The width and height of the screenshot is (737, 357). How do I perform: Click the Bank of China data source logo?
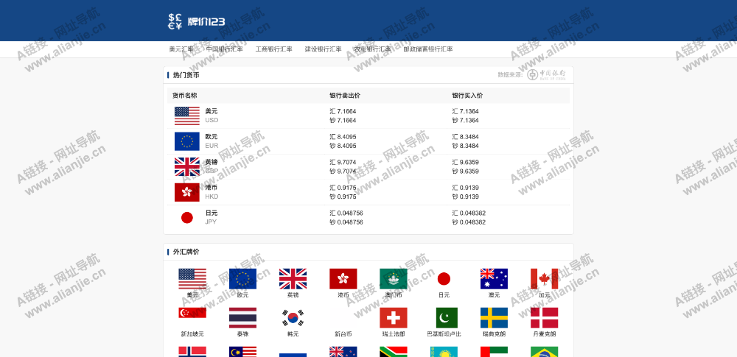(x=546, y=74)
